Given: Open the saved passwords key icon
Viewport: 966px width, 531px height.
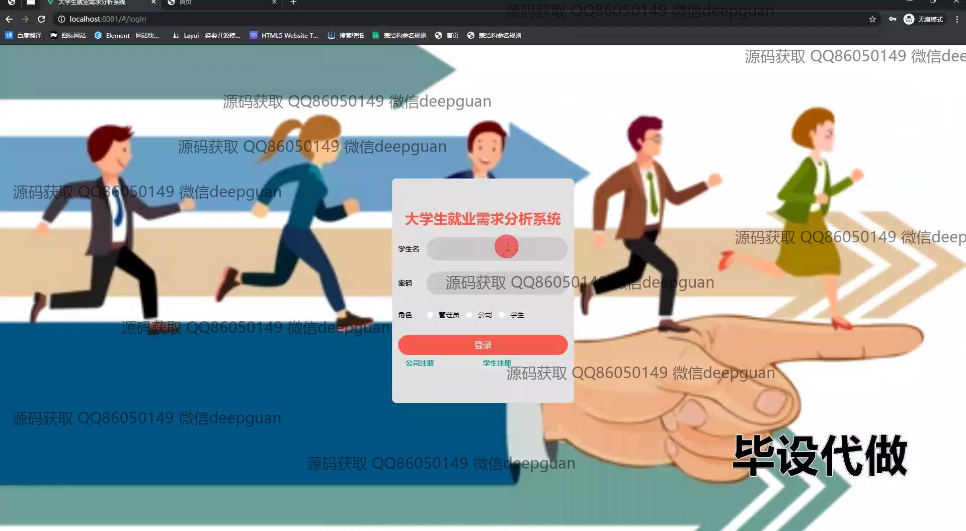Looking at the screenshot, I should [x=893, y=19].
